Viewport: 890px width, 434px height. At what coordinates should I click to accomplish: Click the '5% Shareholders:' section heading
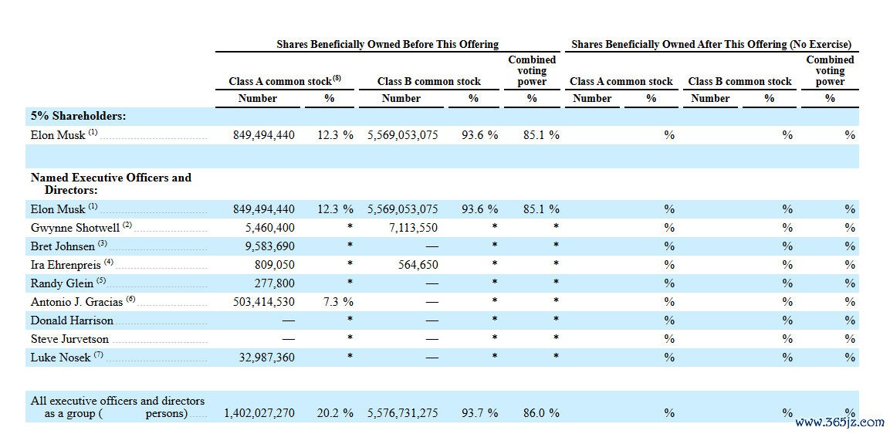pyautogui.click(x=78, y=116)
